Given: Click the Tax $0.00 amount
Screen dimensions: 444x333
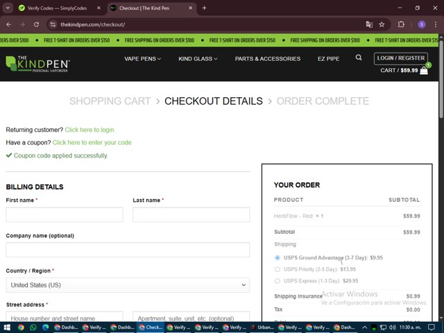Looking at the screenshot, I should pyautogui.click(x=413, y=309).
